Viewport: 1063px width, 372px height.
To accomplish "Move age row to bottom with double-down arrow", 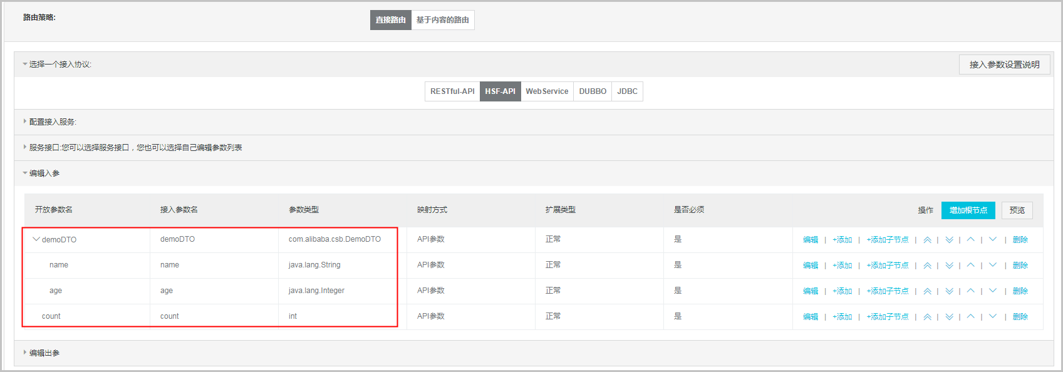I will (949, 291).
